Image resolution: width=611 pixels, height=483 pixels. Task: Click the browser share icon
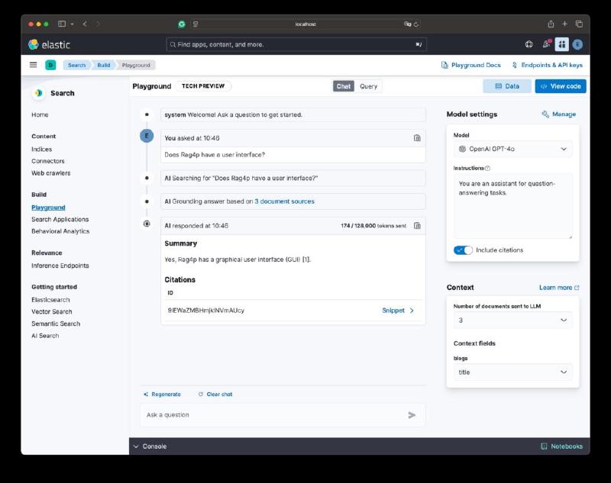click(x=551, y=24)
